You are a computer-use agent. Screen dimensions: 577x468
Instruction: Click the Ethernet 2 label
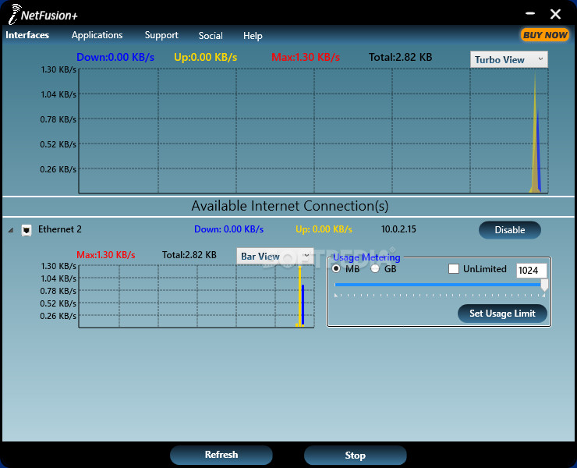click(59, 229)
